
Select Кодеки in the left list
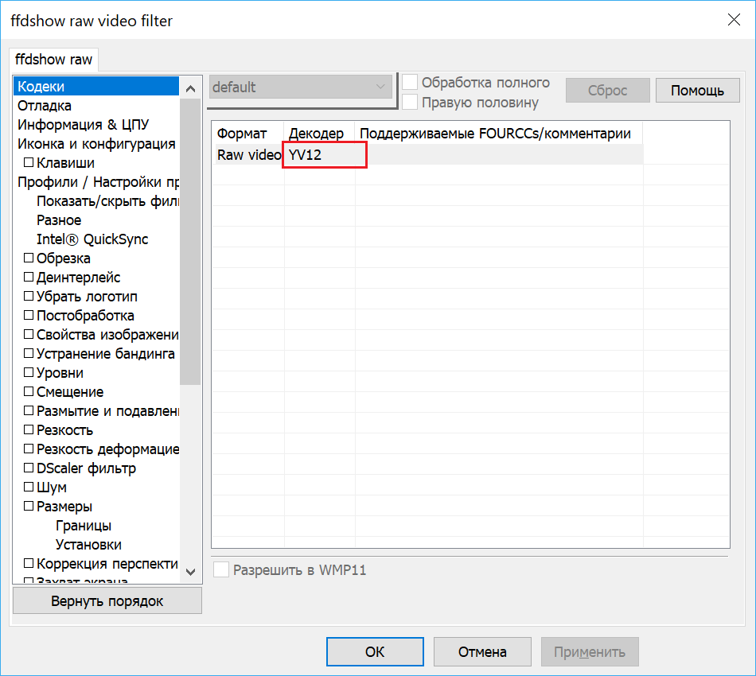click(41, 87)
